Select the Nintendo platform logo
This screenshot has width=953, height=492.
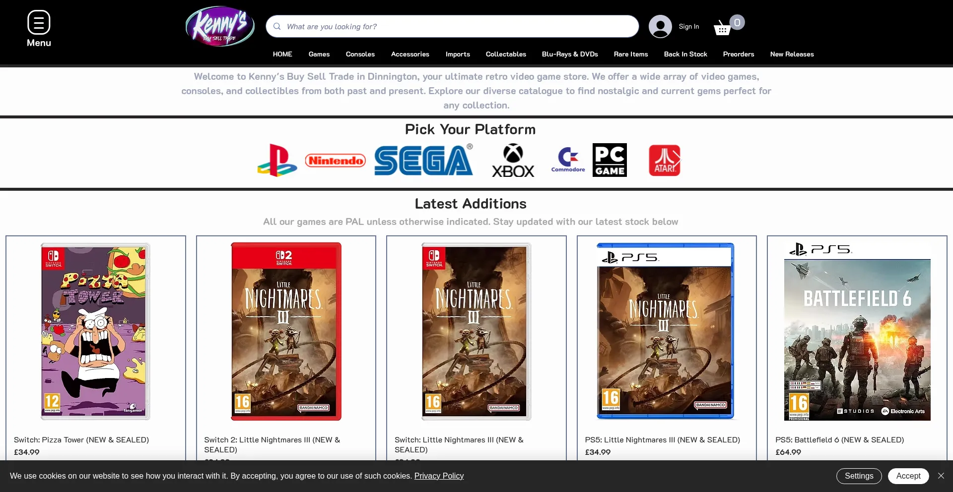336,161
